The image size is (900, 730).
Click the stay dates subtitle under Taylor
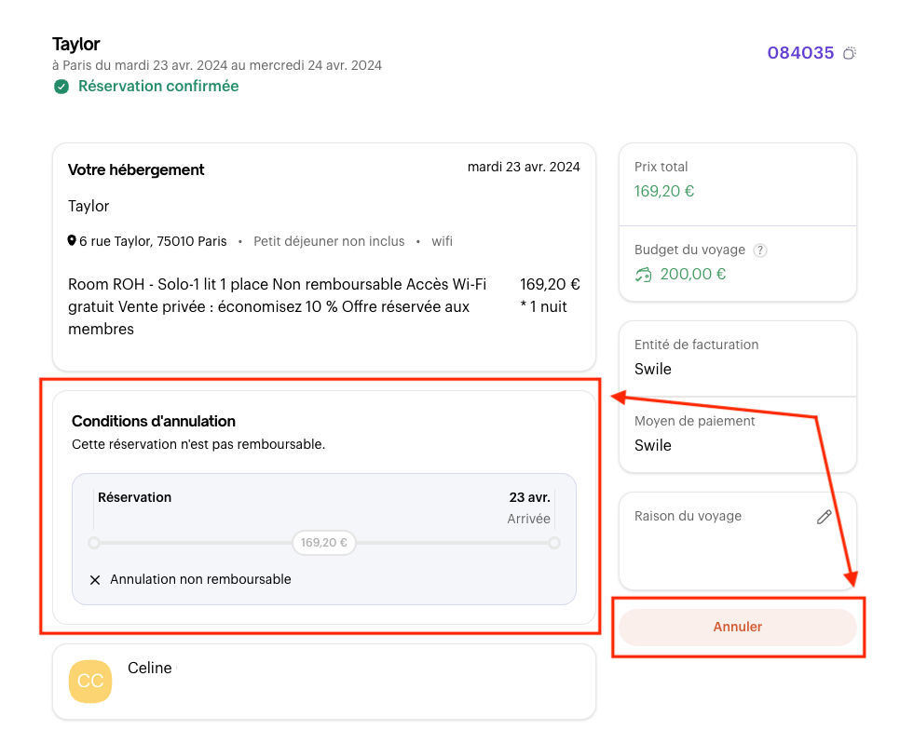(x=217, y=65)
